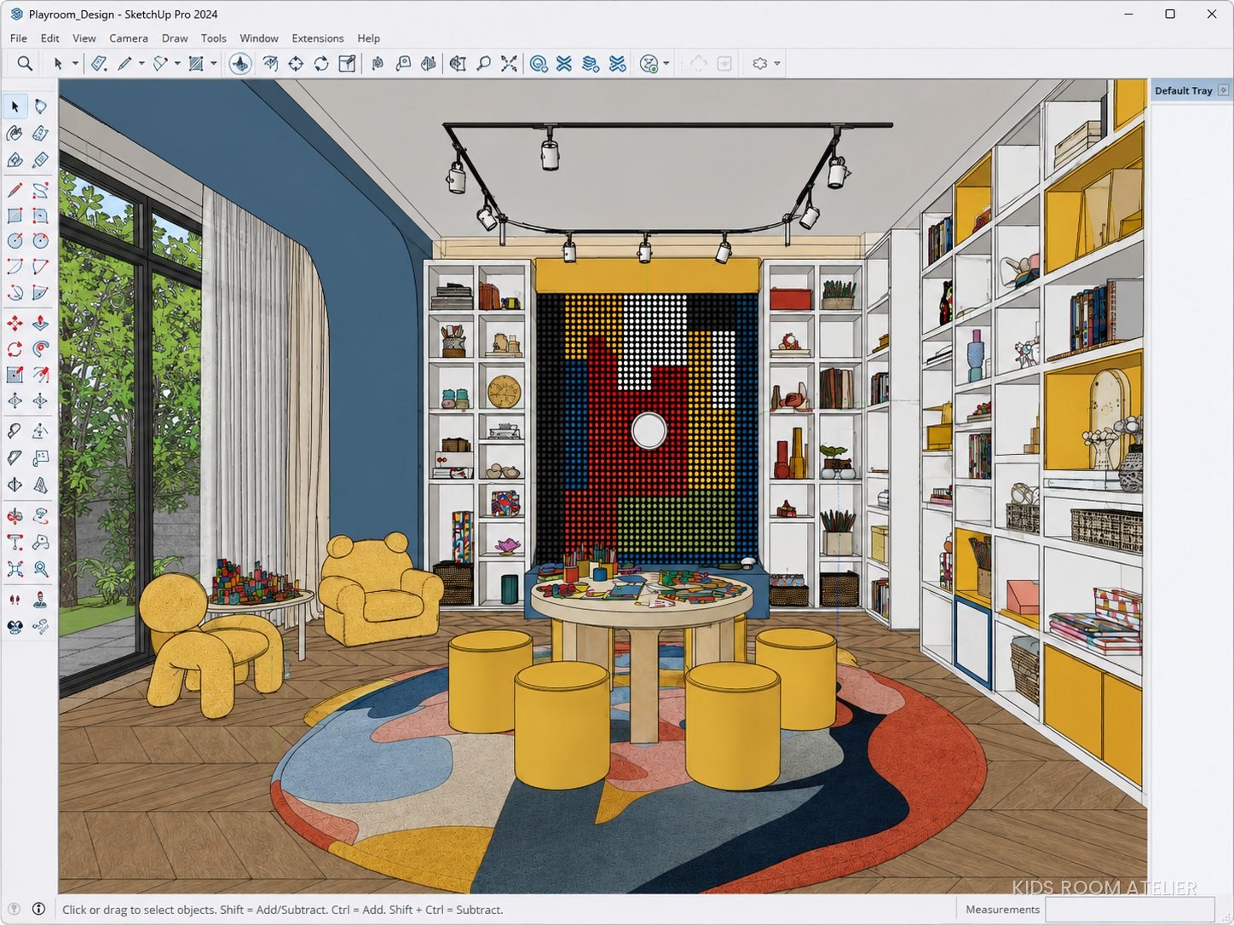Expand the Line tool dropdown arrow
The image size is (1234, 925).
click(x=141, y=63)
